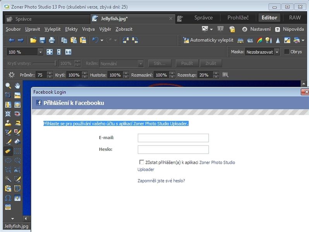This screenshot has height=232, width=309.
Task: Click the Undo arrow icon
Action: (94, 40)
